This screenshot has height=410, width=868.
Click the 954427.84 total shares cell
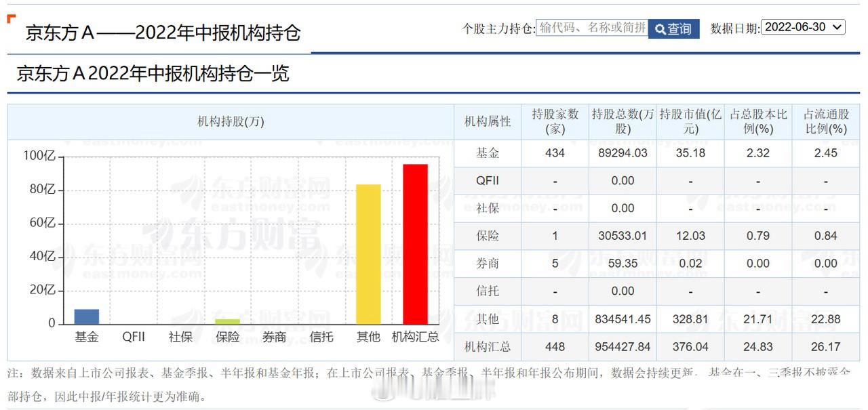(623, 347)
